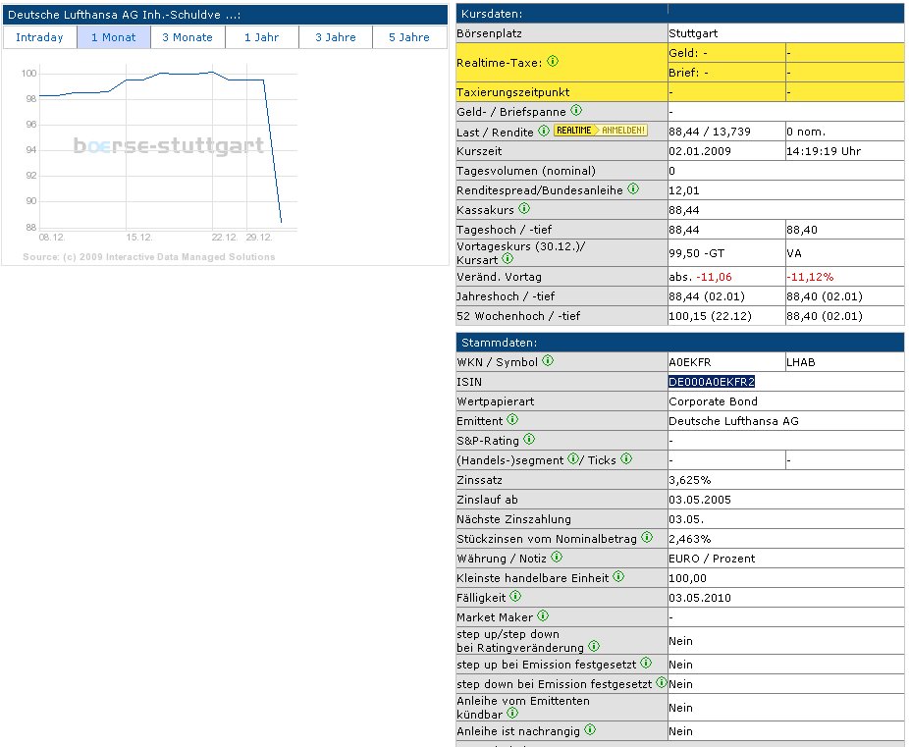Show the 1 Jahr chart
909x747 pixels.
tap(261, 37)
